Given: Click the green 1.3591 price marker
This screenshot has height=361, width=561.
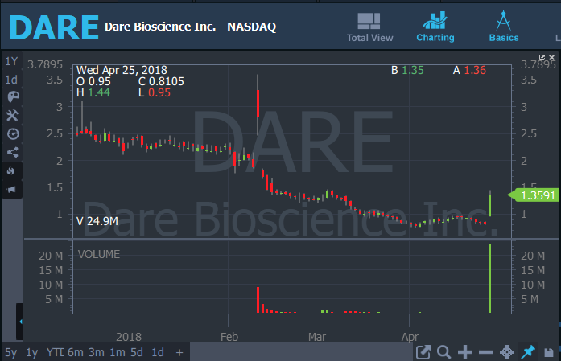Looking at the screenshot, I should point(534,195).
